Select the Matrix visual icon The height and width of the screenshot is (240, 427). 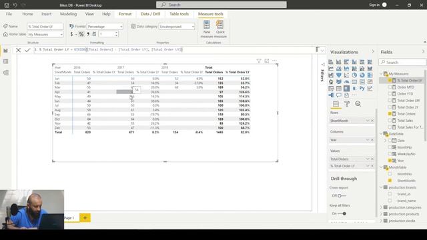click(346, 89)
